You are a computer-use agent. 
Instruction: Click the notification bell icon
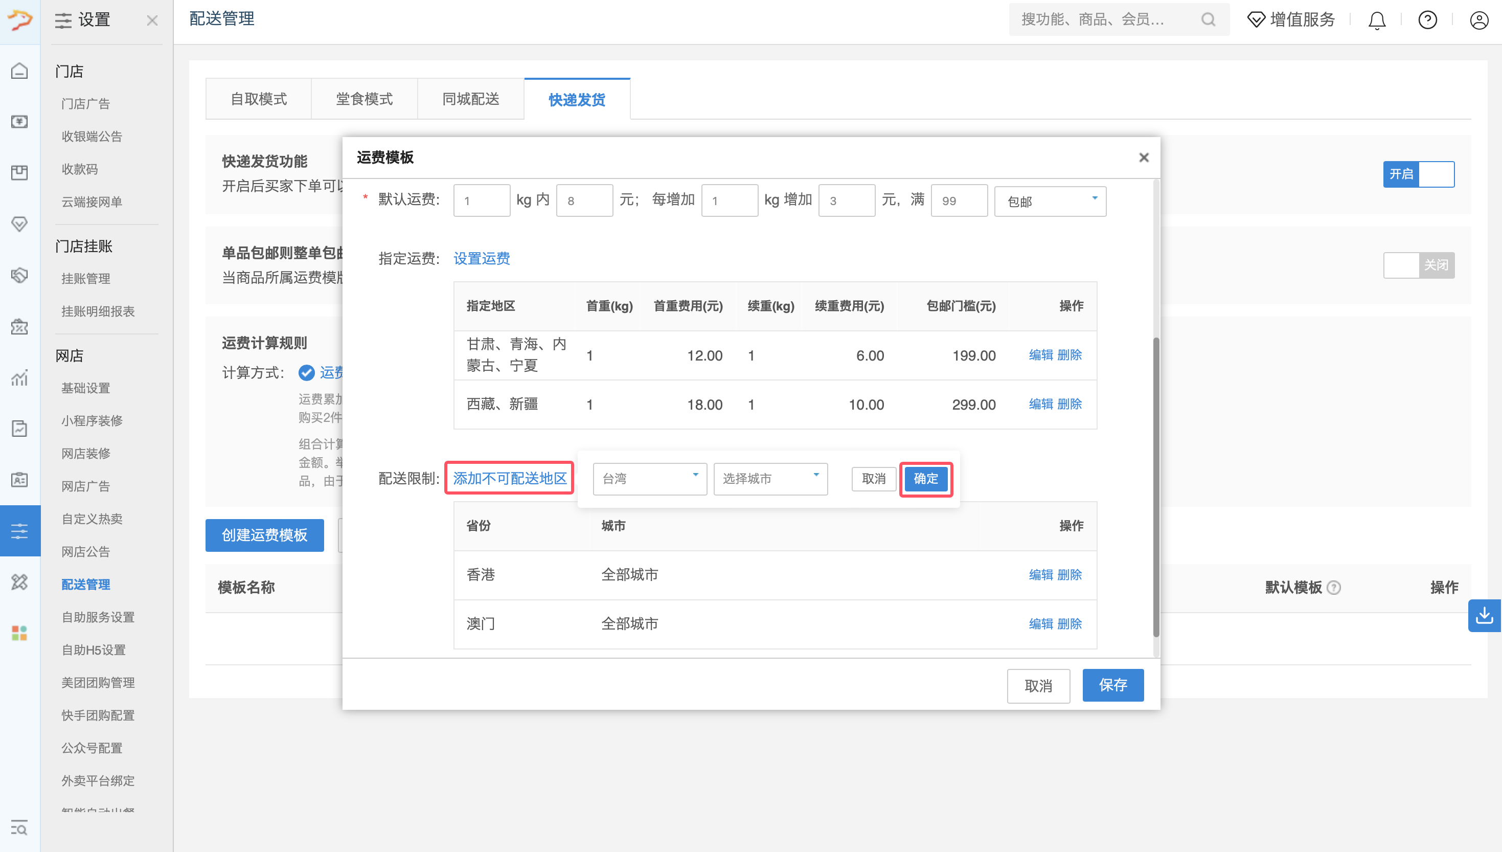pyautogui.click(x=1377, y=20)
